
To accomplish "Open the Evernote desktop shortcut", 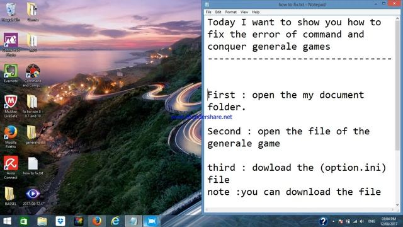I will point(11,73).
